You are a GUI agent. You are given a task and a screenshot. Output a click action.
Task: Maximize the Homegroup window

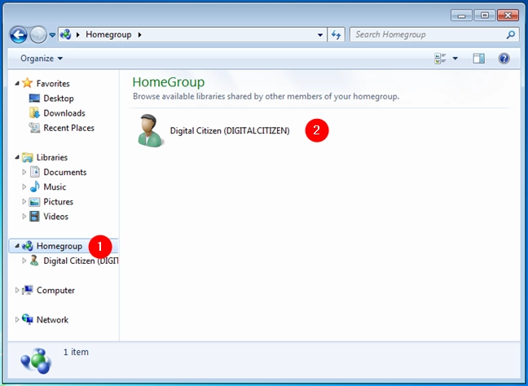click(485, 15)
